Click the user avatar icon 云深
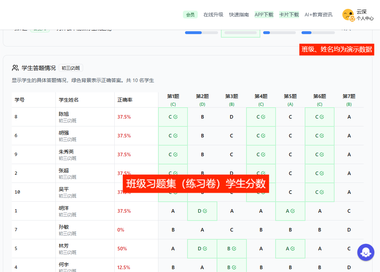This screenshot has width=380, height=272. (348, 15)
